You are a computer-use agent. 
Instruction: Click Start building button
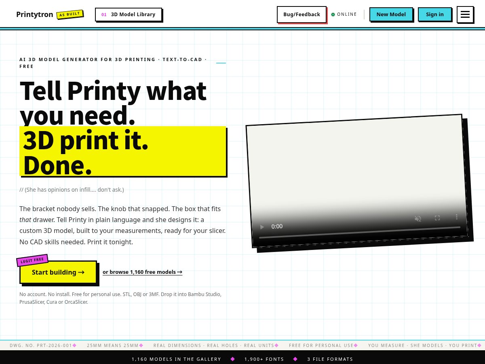(58, 272)
